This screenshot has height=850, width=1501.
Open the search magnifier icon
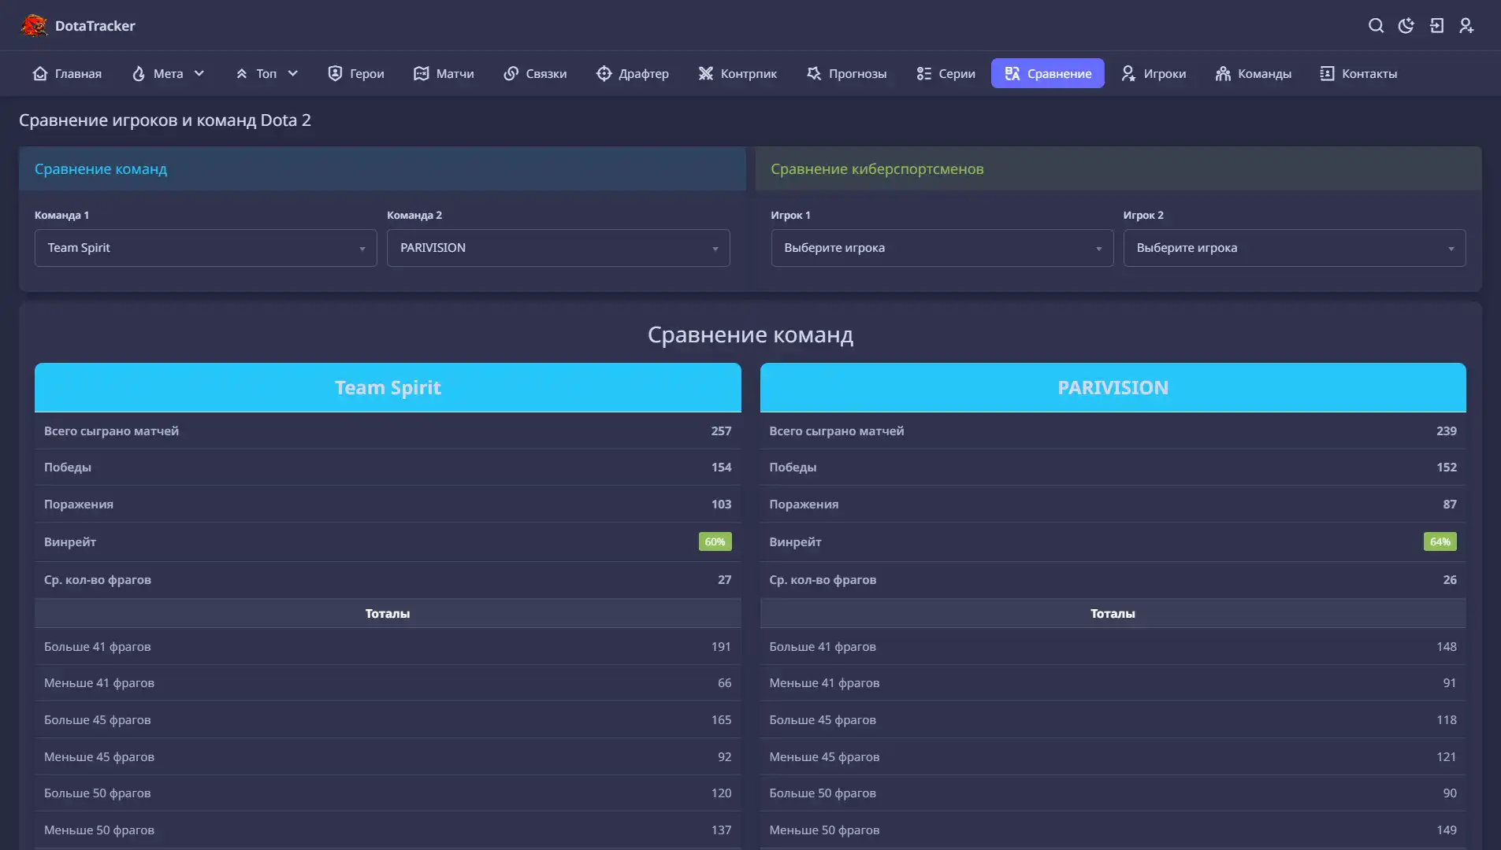point(1376,26)
